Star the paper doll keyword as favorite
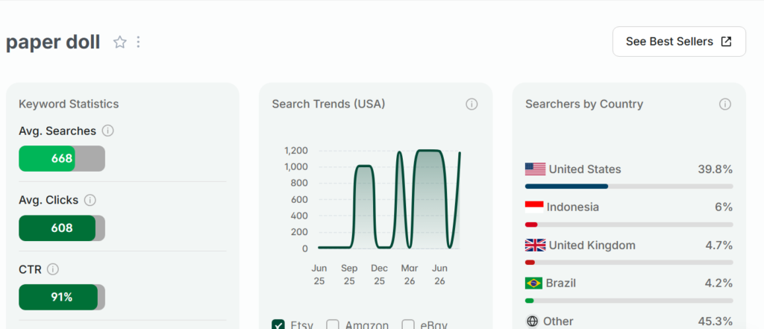This screenshot has width=764, height=329. (120, 43)
